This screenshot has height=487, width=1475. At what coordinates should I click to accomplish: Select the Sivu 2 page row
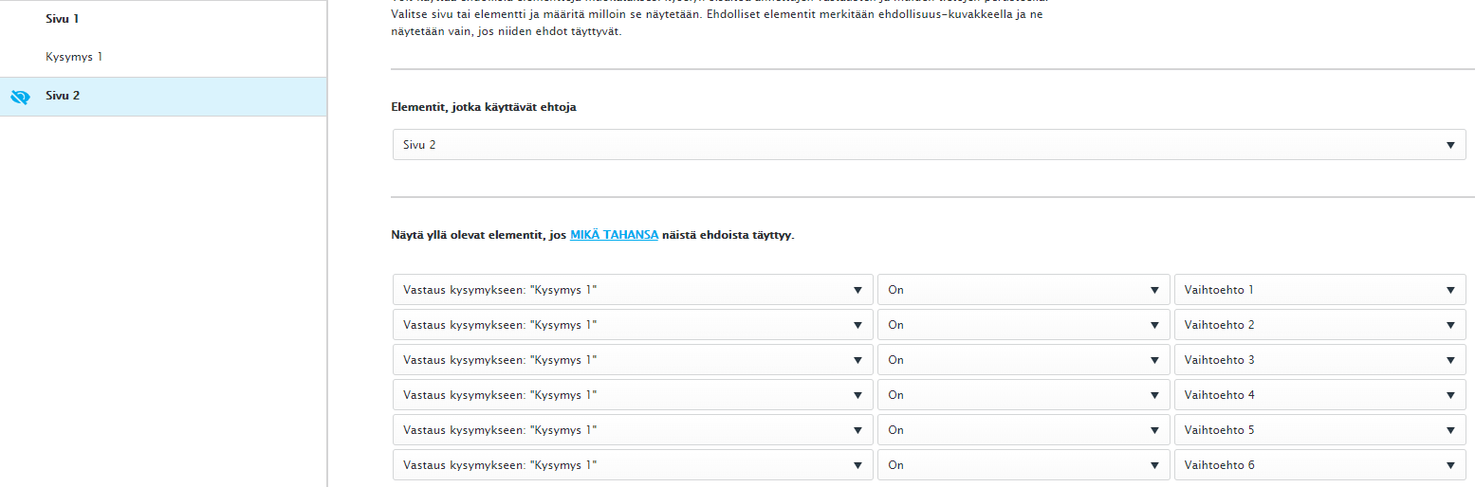click(x=163, y=97)
